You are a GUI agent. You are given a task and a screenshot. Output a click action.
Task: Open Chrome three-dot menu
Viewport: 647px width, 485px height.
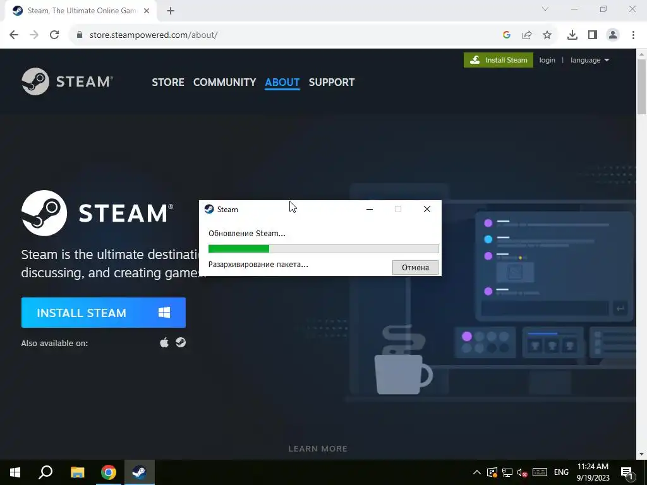[633, 35]
